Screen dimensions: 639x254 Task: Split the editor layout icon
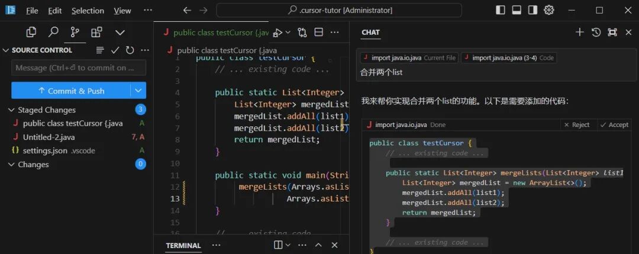[x=319, y=32]
